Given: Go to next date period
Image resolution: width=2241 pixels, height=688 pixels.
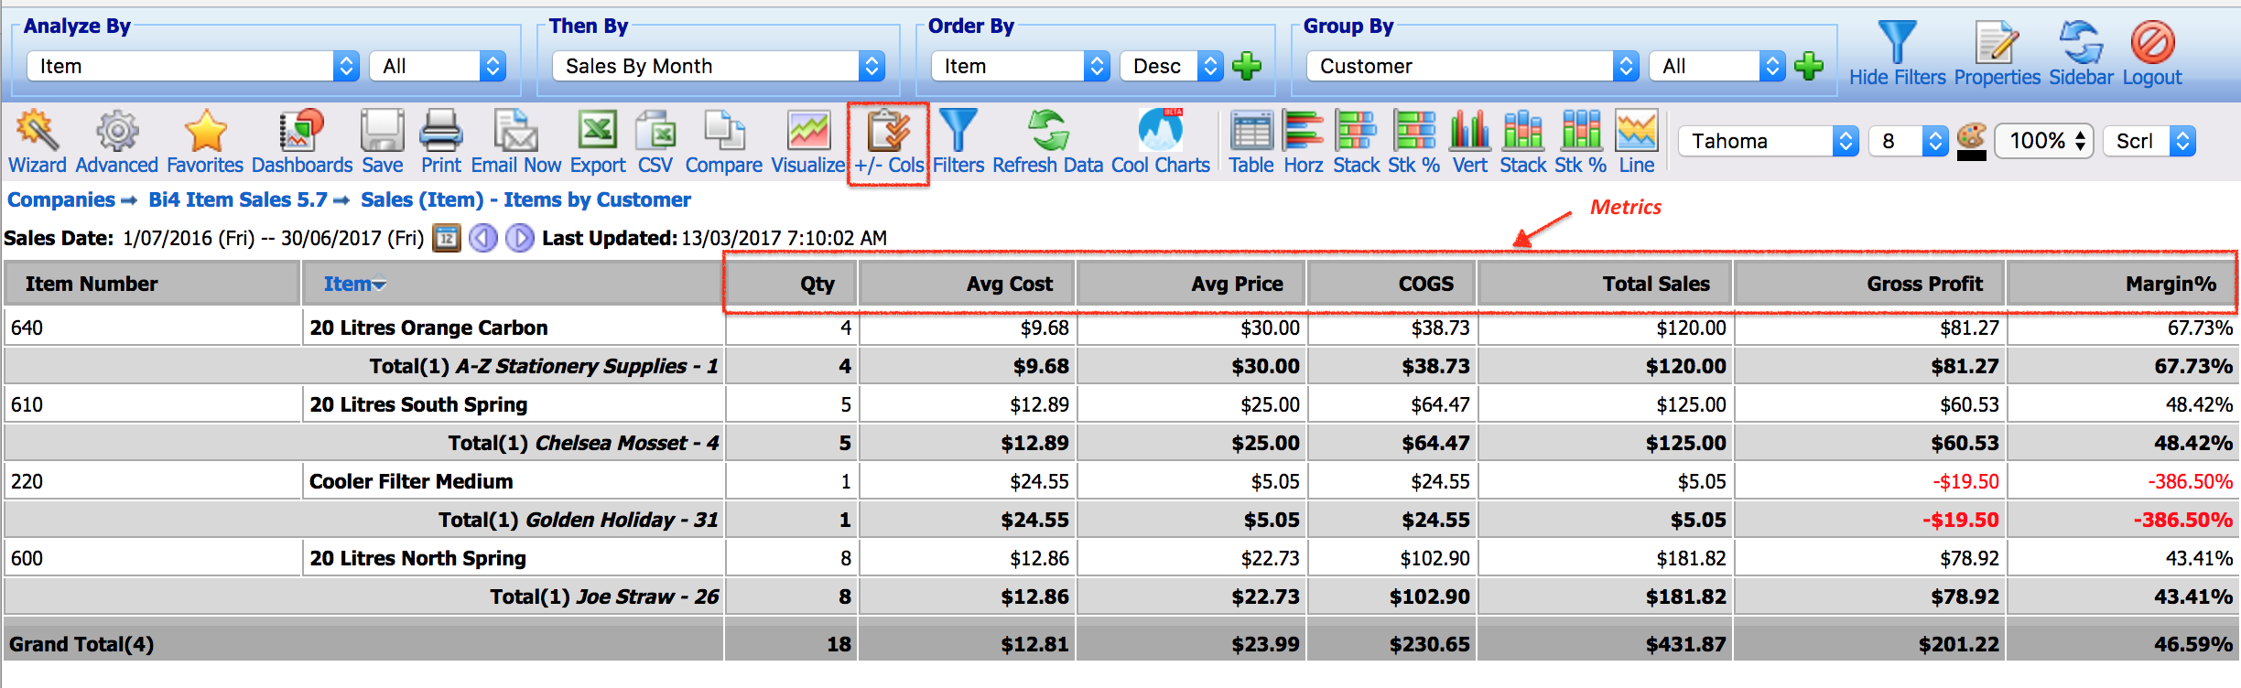Looking at the screenshot, I should (x=520, y=238).
